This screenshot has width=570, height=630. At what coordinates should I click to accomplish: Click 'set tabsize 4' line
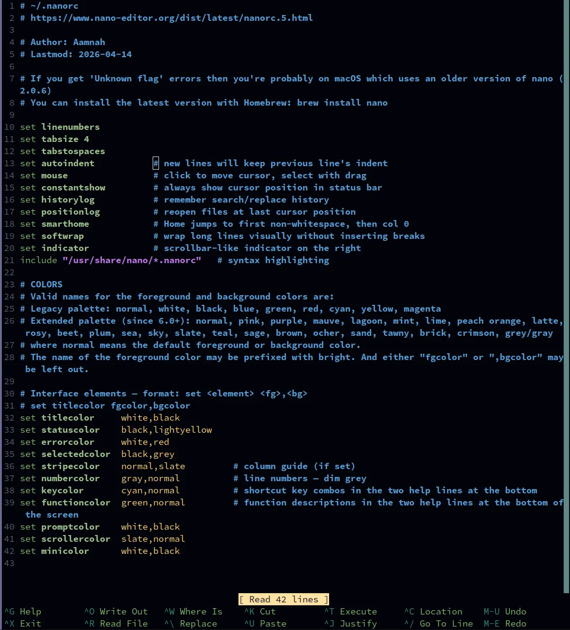(55, 139)
